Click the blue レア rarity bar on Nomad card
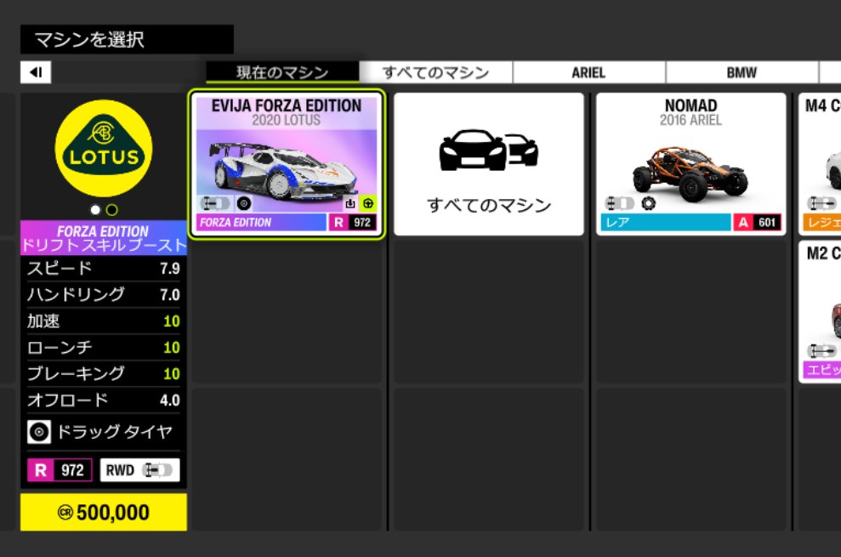 pyautogui.click(x=665, y=222)
